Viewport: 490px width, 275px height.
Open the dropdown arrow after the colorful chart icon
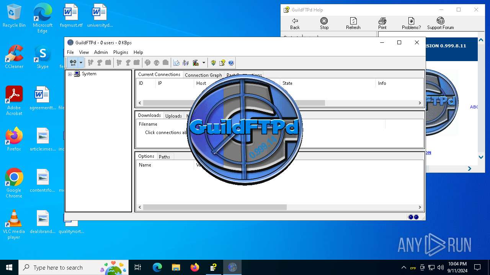(204, 63)
